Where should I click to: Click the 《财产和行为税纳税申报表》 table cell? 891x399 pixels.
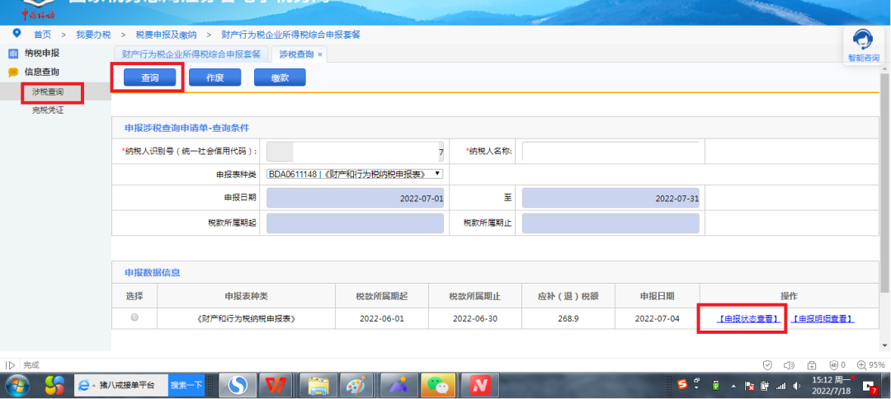(x=246, y=318)
